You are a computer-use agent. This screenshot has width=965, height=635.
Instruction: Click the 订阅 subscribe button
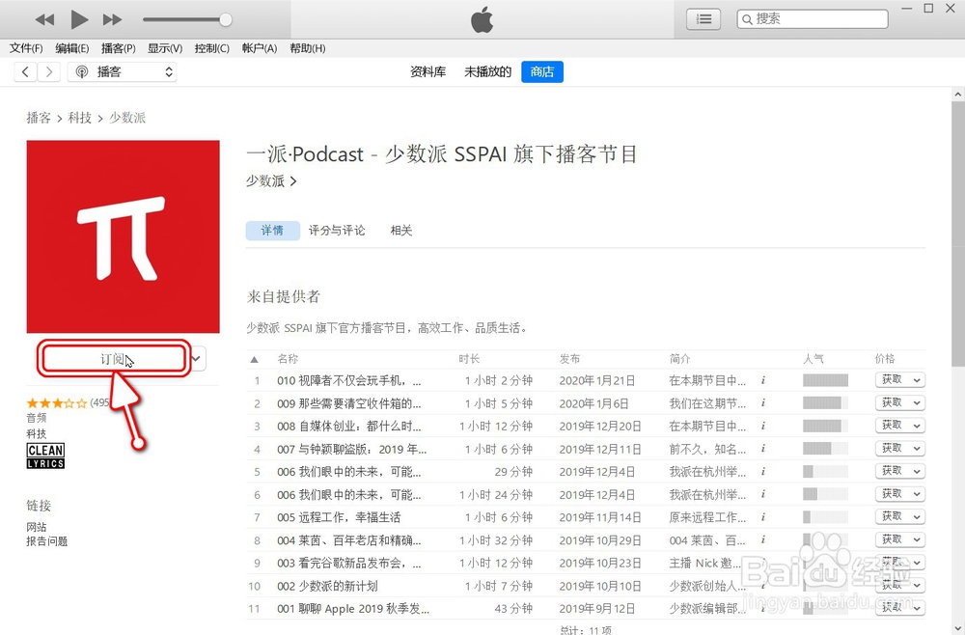115,359
